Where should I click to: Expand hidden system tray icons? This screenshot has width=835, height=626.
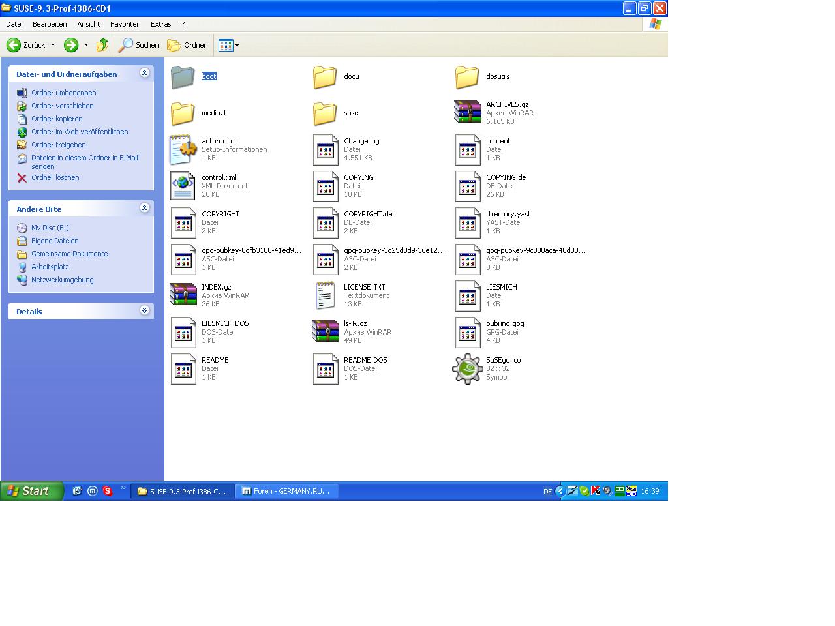coord(560,491)
